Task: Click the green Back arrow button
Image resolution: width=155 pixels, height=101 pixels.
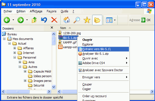Action: click(7, 20)
